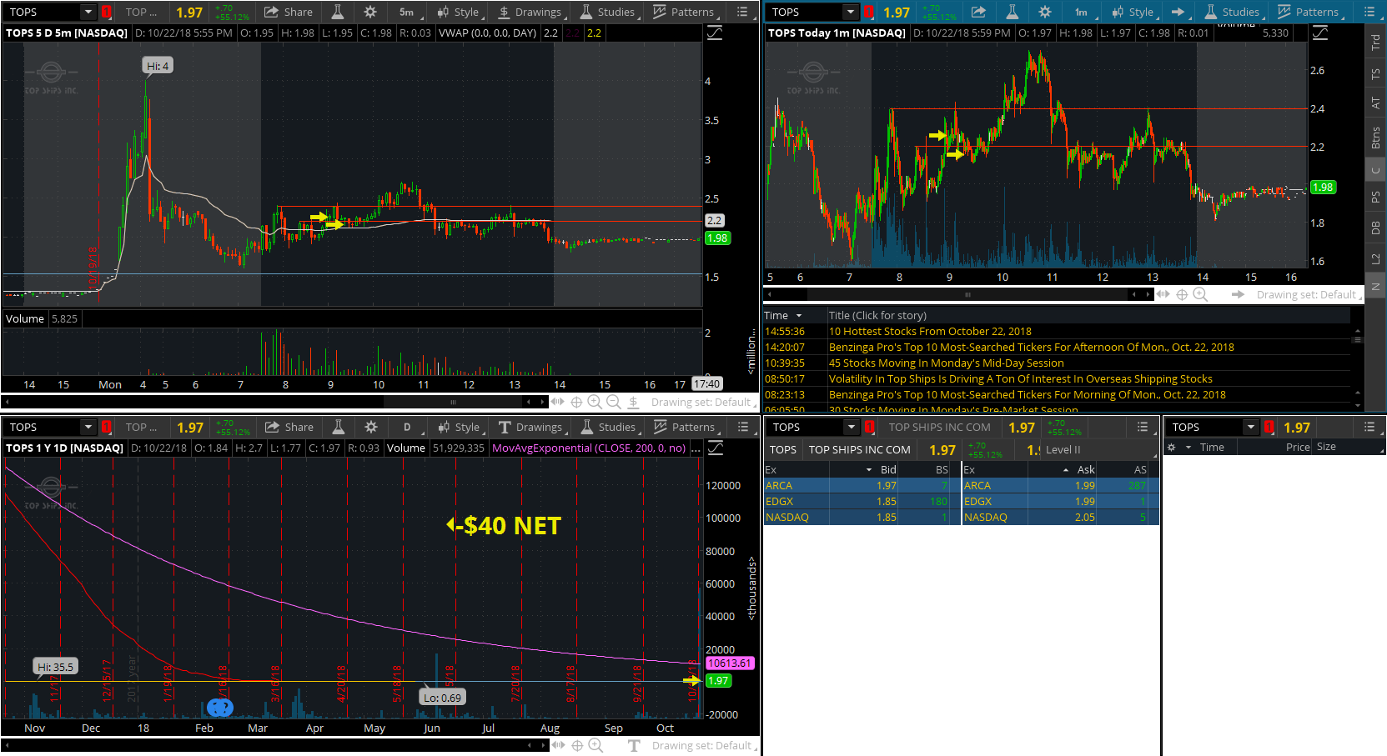The image size is (1387, 756).
Task: Click the ARCA bid row at 1.97
Action: click(862, 485)
